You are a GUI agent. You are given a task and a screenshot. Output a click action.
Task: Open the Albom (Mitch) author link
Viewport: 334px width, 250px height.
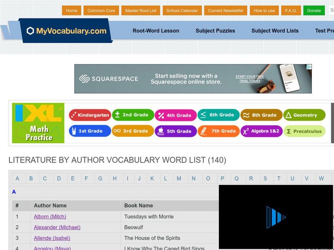tap(50, 217)
